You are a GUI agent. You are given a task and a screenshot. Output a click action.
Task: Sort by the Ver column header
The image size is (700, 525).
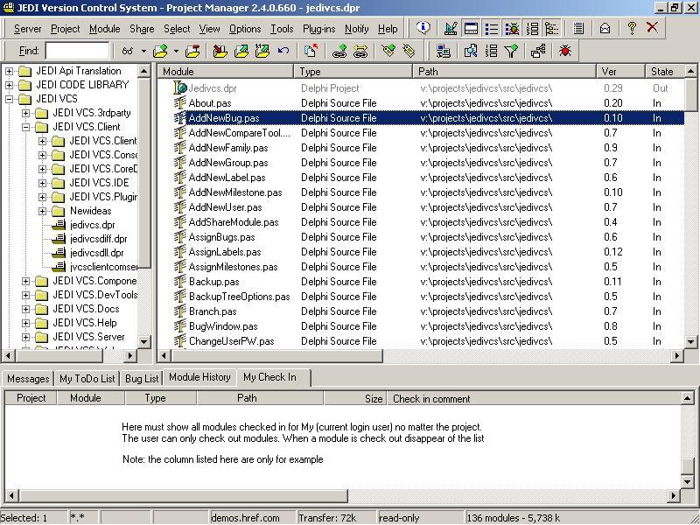(x=619, y=71)
